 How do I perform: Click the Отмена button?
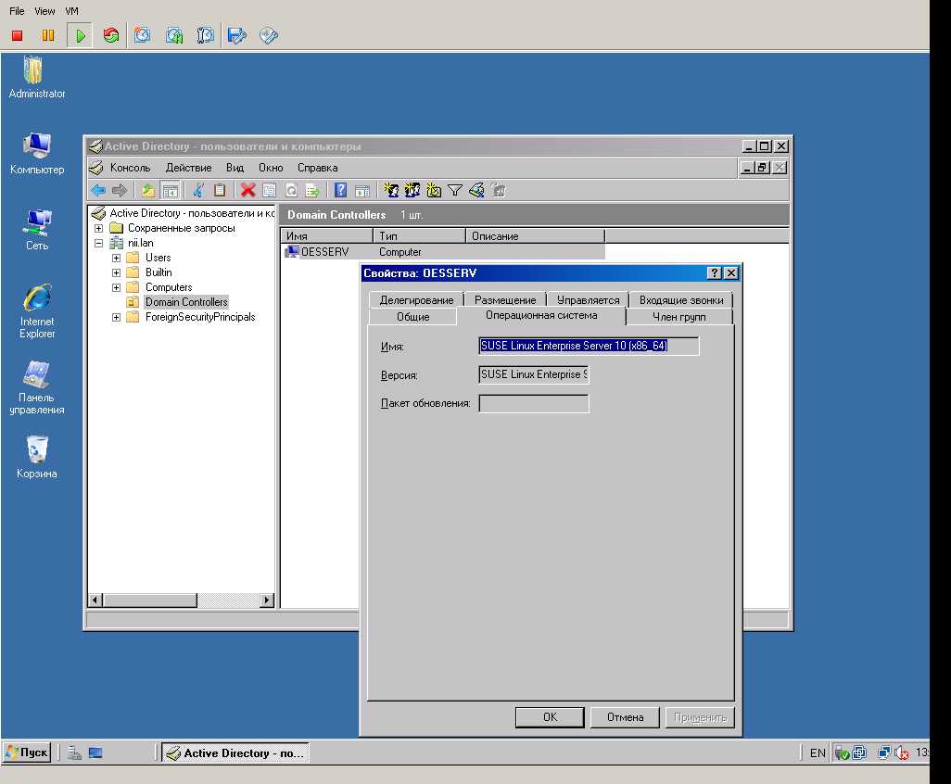pyautogui.click(x=626, y=717)
